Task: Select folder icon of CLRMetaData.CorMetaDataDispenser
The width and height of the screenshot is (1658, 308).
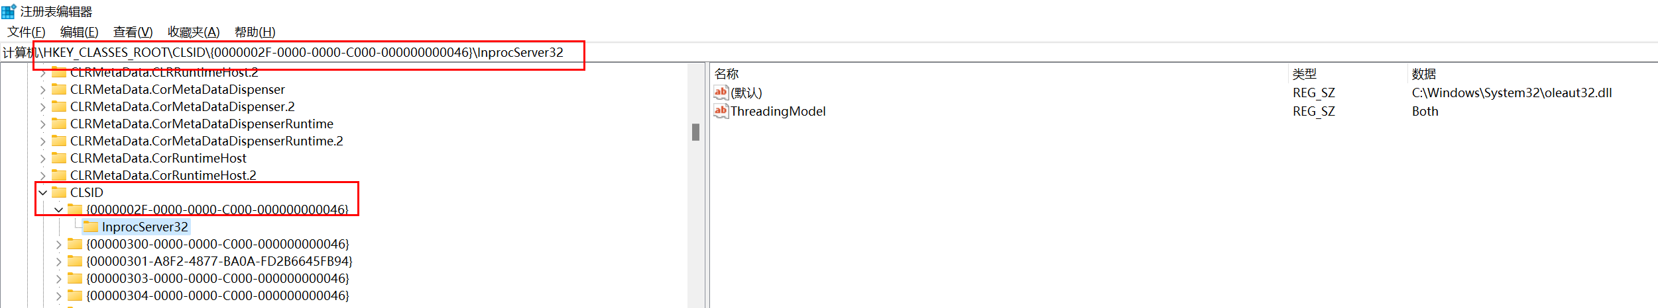Action: (x=59, y=89)
